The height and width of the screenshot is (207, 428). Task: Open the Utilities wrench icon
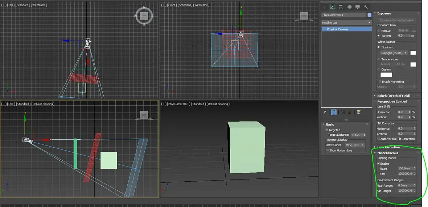tap(366, 7)
